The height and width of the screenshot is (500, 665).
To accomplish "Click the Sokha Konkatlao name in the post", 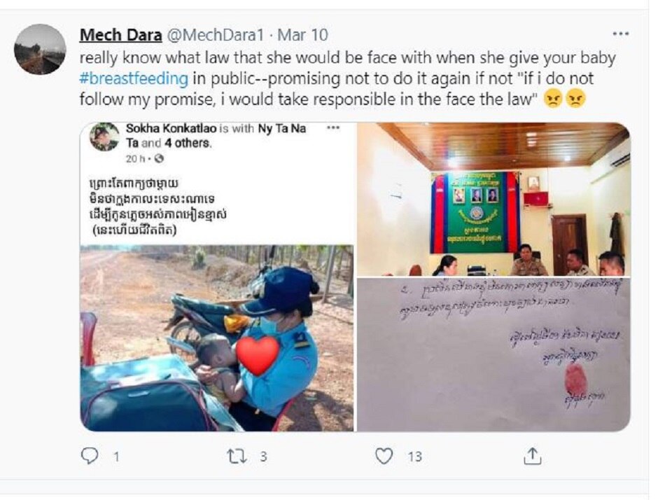I will point(171,129).
